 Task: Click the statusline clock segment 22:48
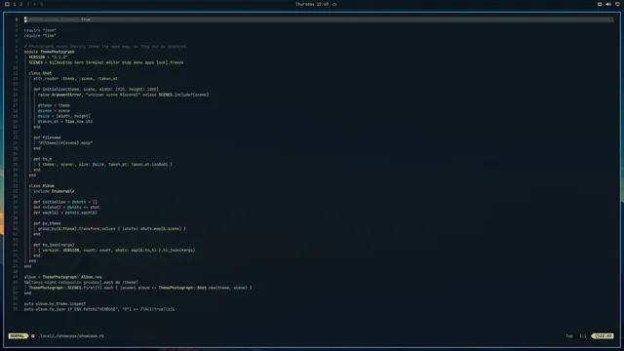coord(603,335)
